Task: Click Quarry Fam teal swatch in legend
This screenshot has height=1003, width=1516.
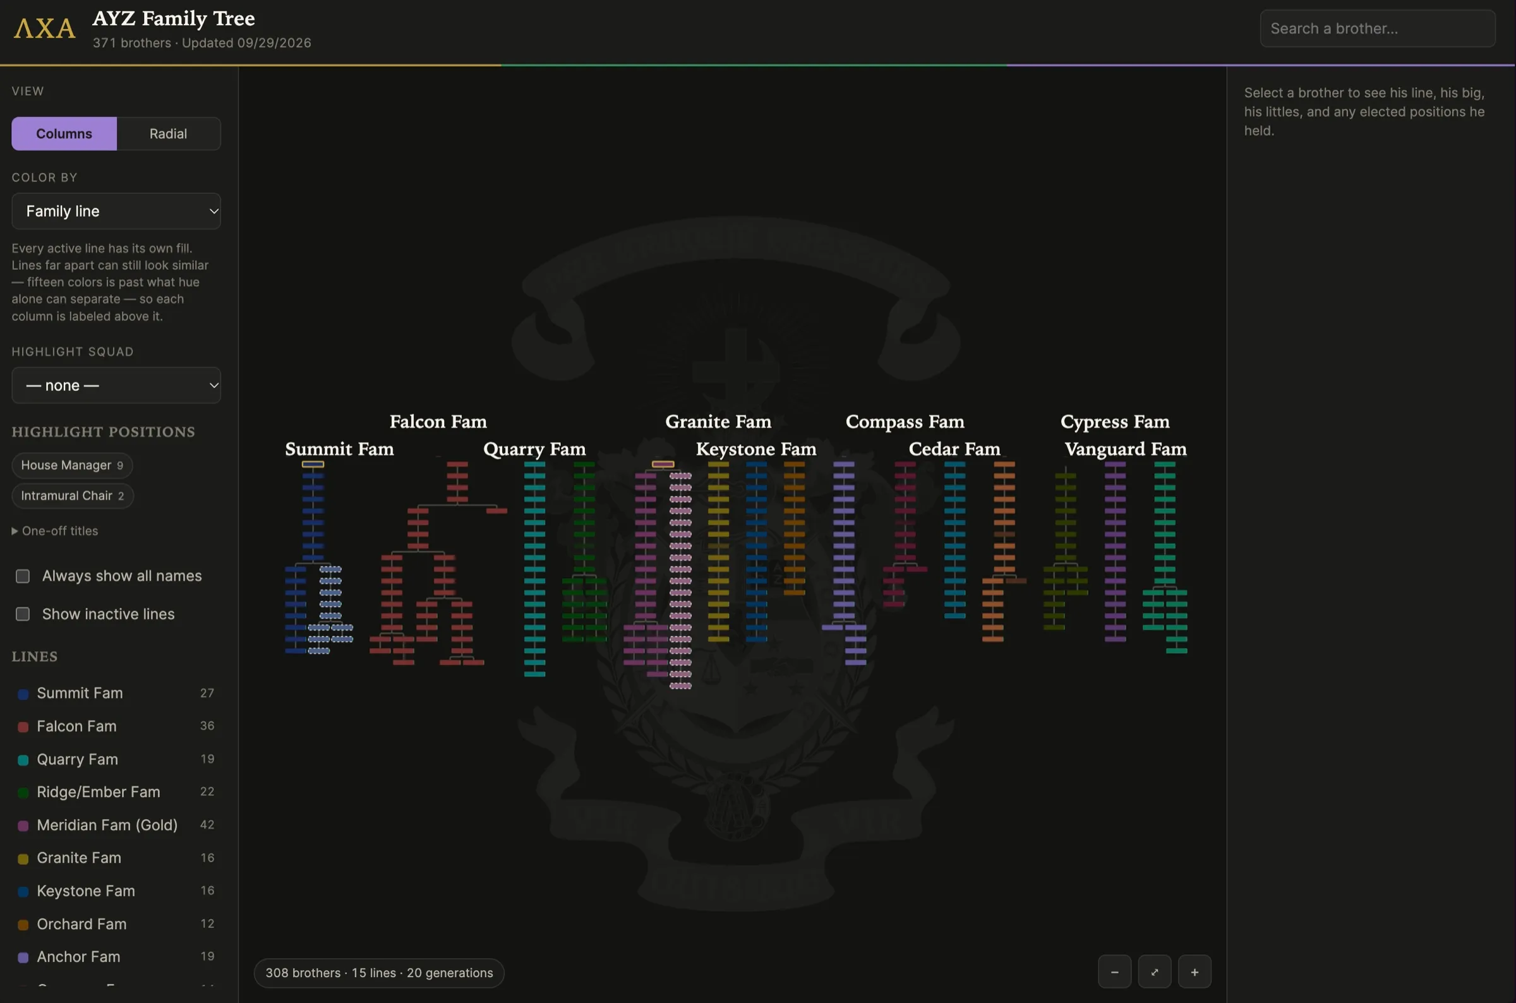Action: click(23, 760)
